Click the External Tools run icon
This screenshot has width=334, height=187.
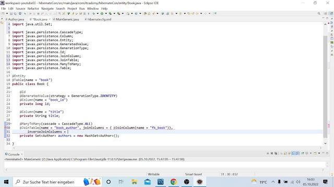click(x=118, y=14)
